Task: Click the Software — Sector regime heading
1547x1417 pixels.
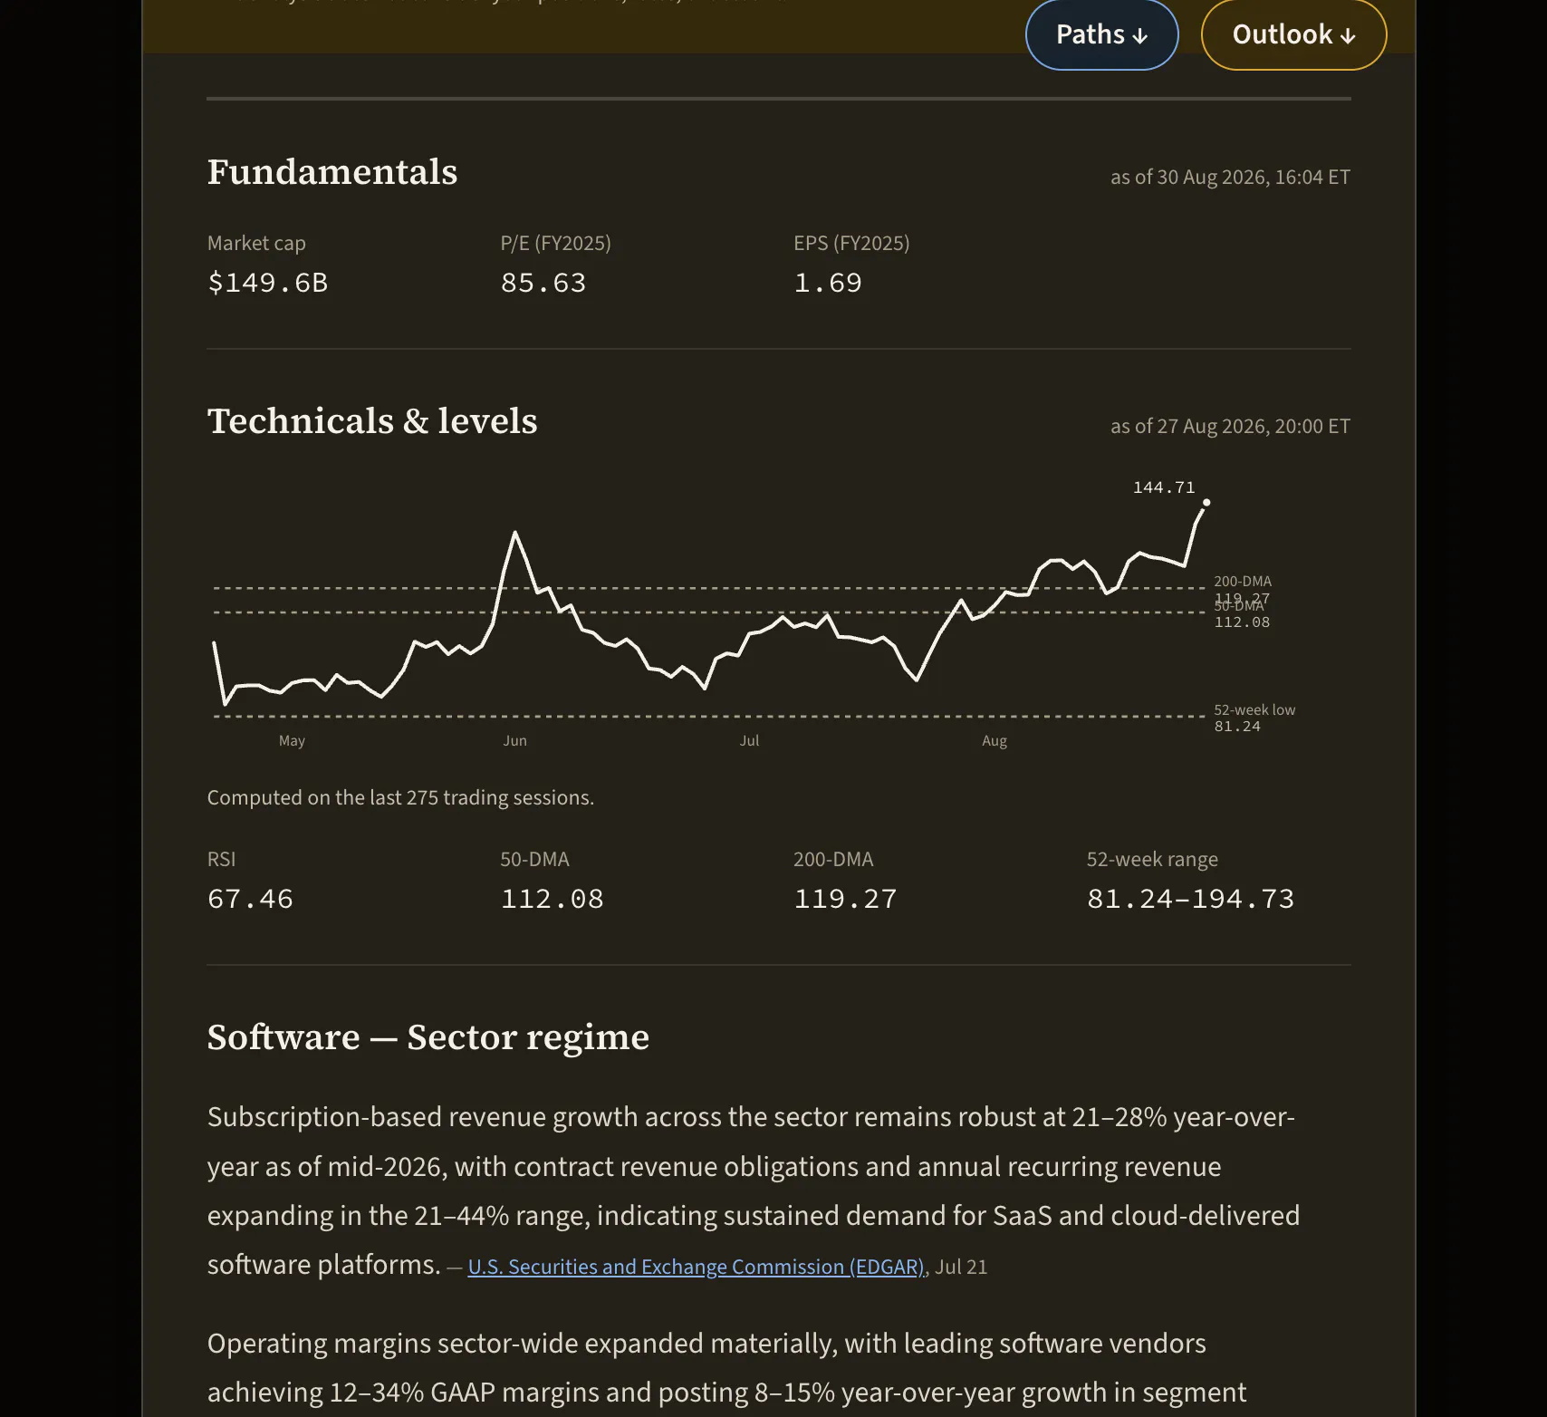Action: point(428,1037)
